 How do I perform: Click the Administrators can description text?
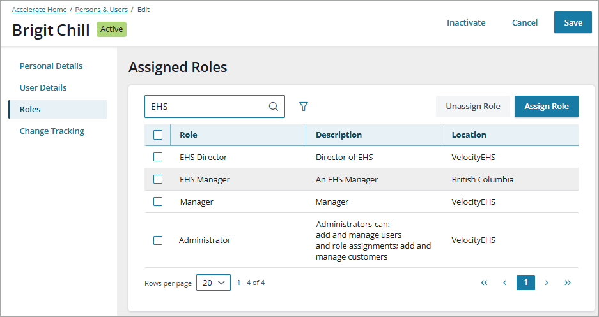coord(373,240)
